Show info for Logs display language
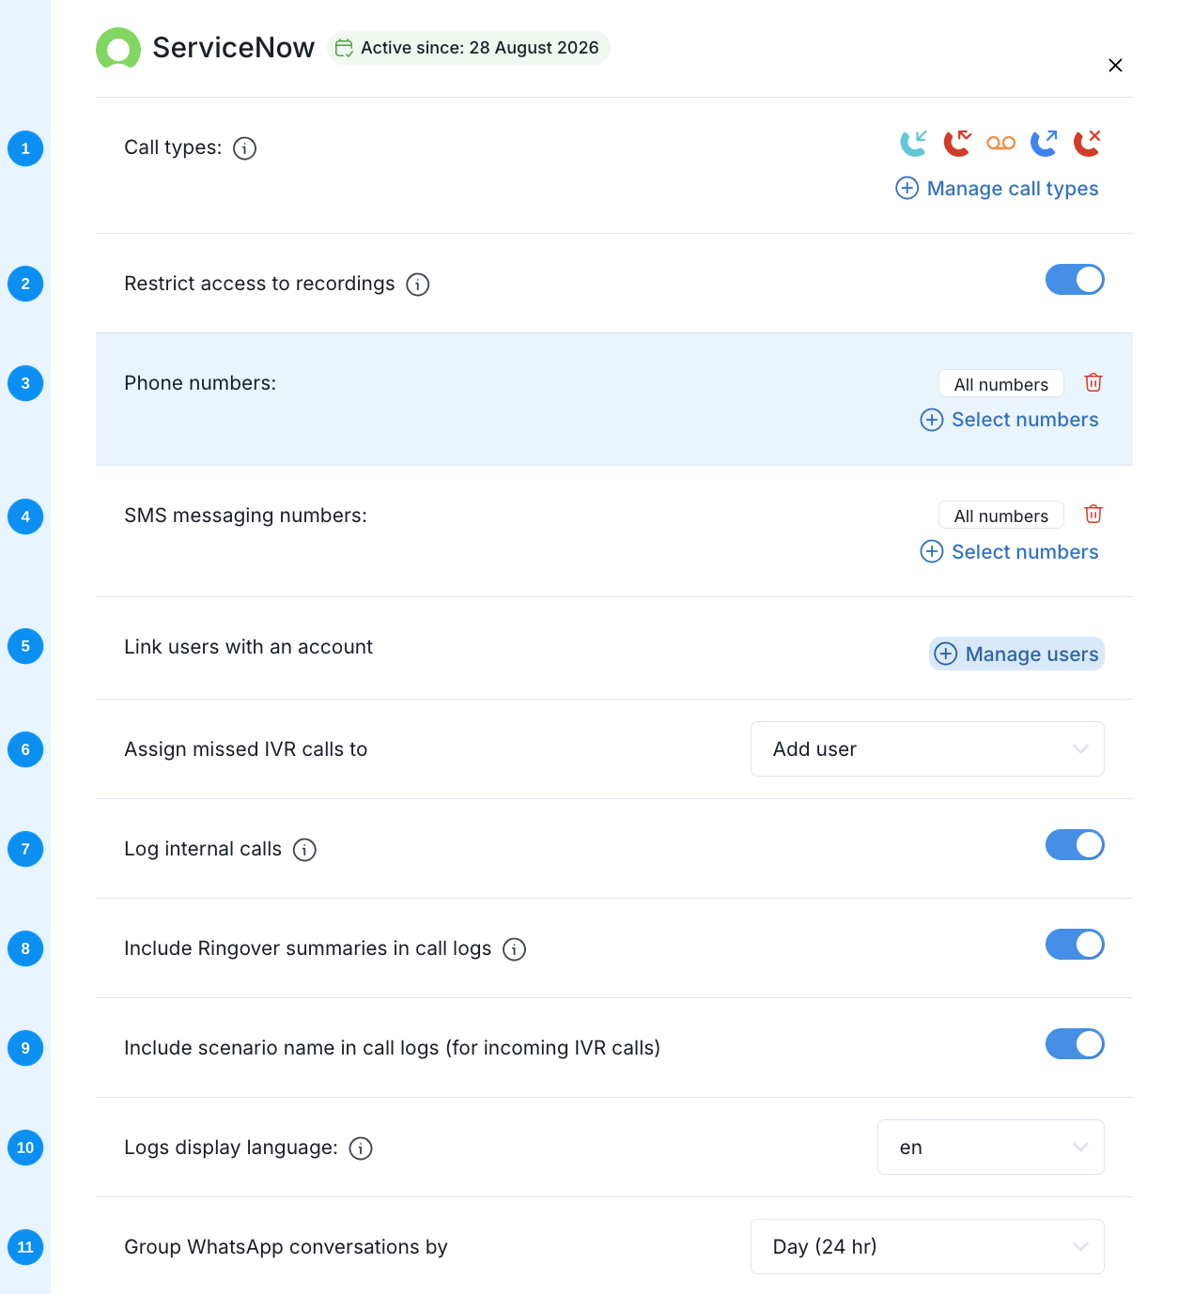 (x=361, y=1148)
